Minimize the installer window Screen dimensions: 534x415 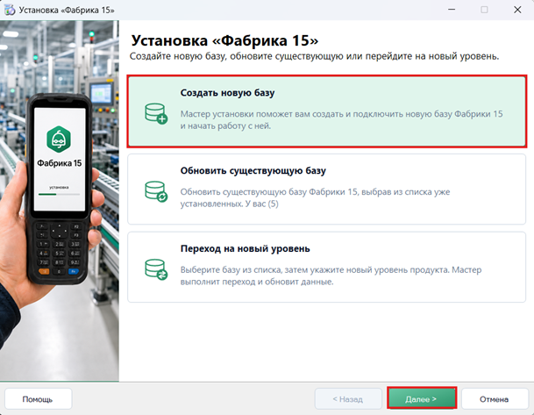point(452,10)
